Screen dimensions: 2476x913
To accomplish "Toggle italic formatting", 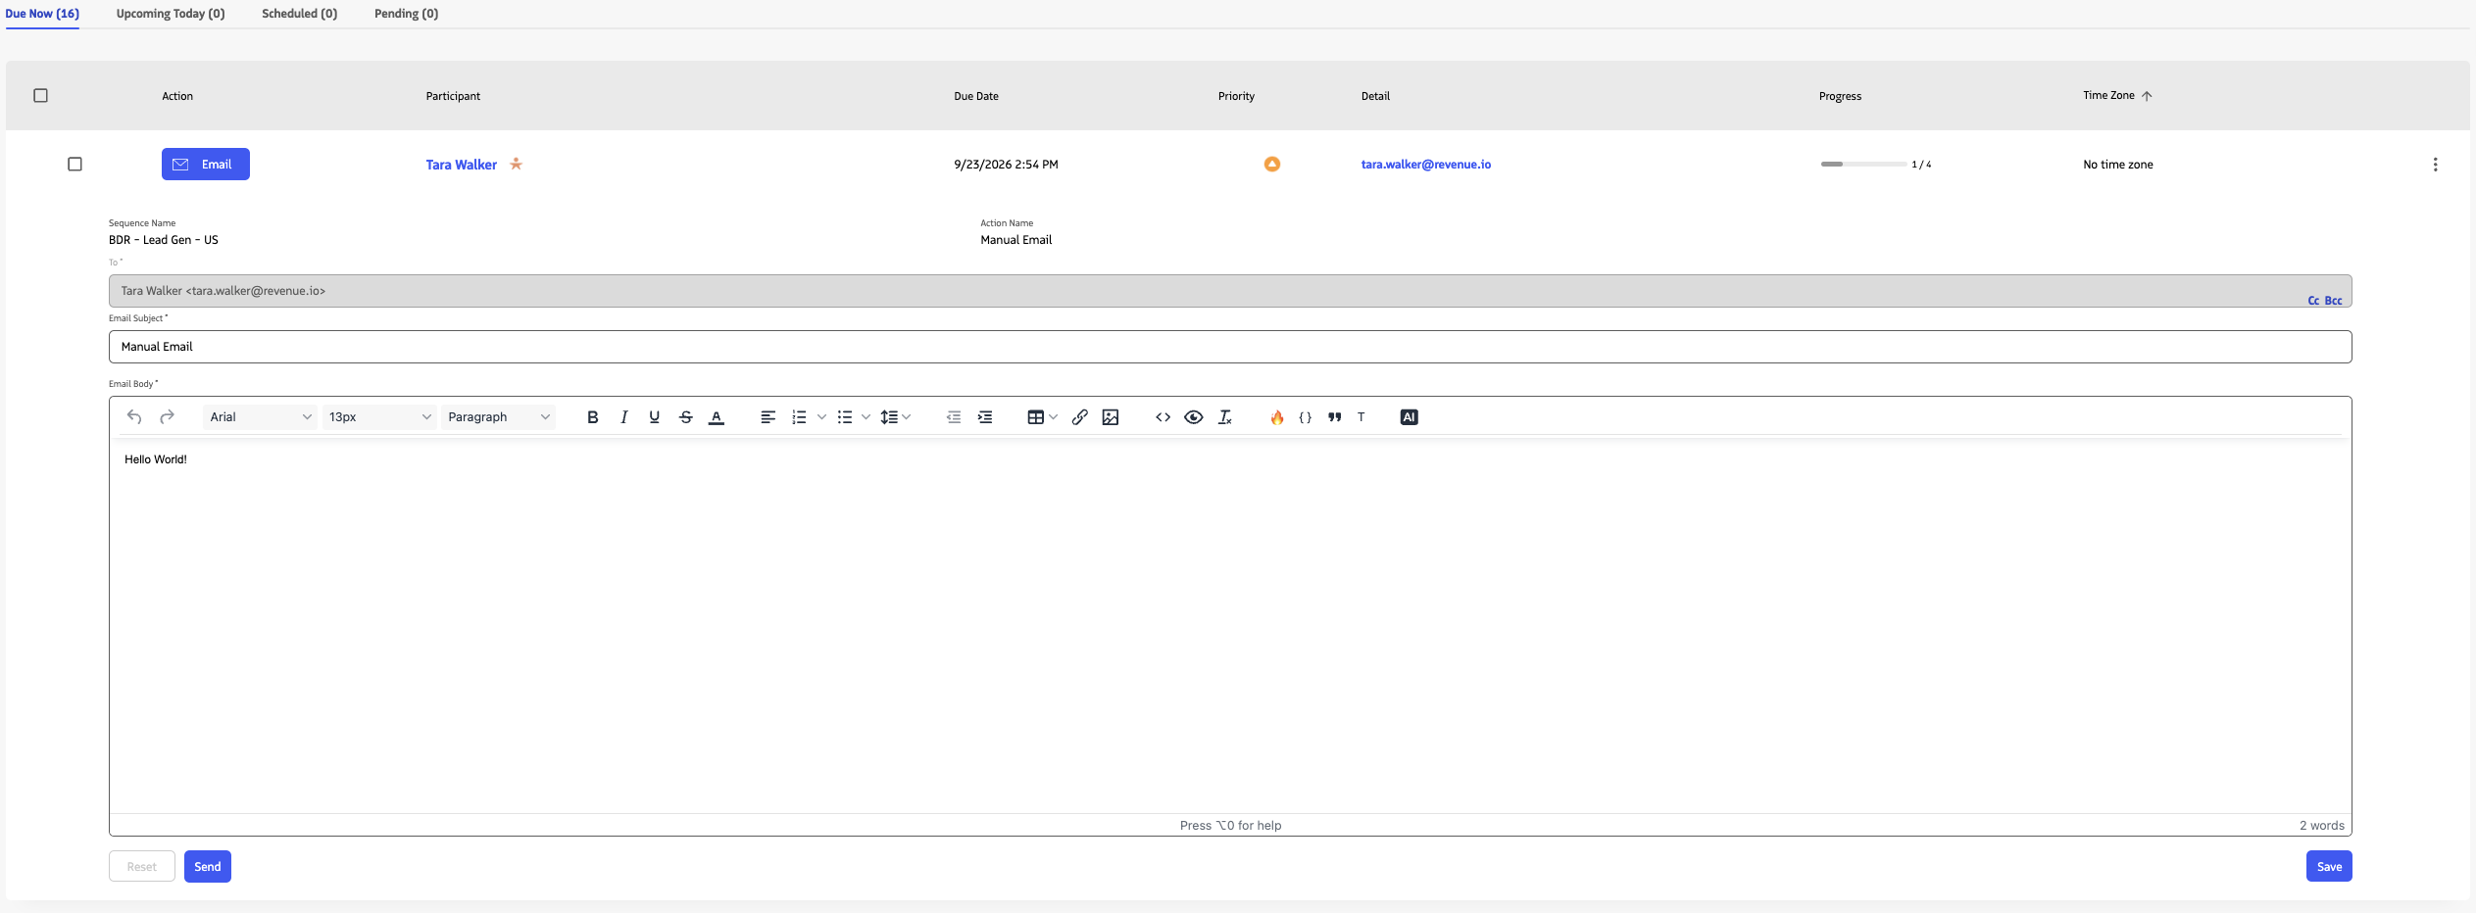I will (x=623, y=417).
